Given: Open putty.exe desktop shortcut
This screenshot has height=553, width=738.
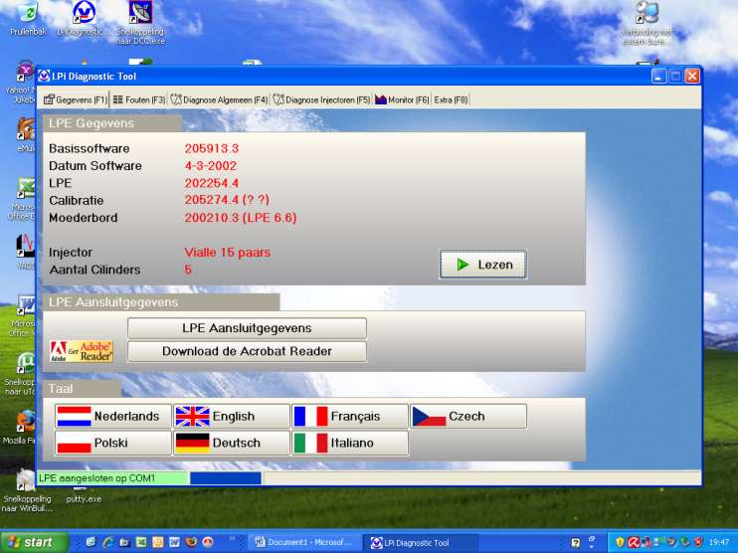Looking at the screenshot, I should pos(84,493).
